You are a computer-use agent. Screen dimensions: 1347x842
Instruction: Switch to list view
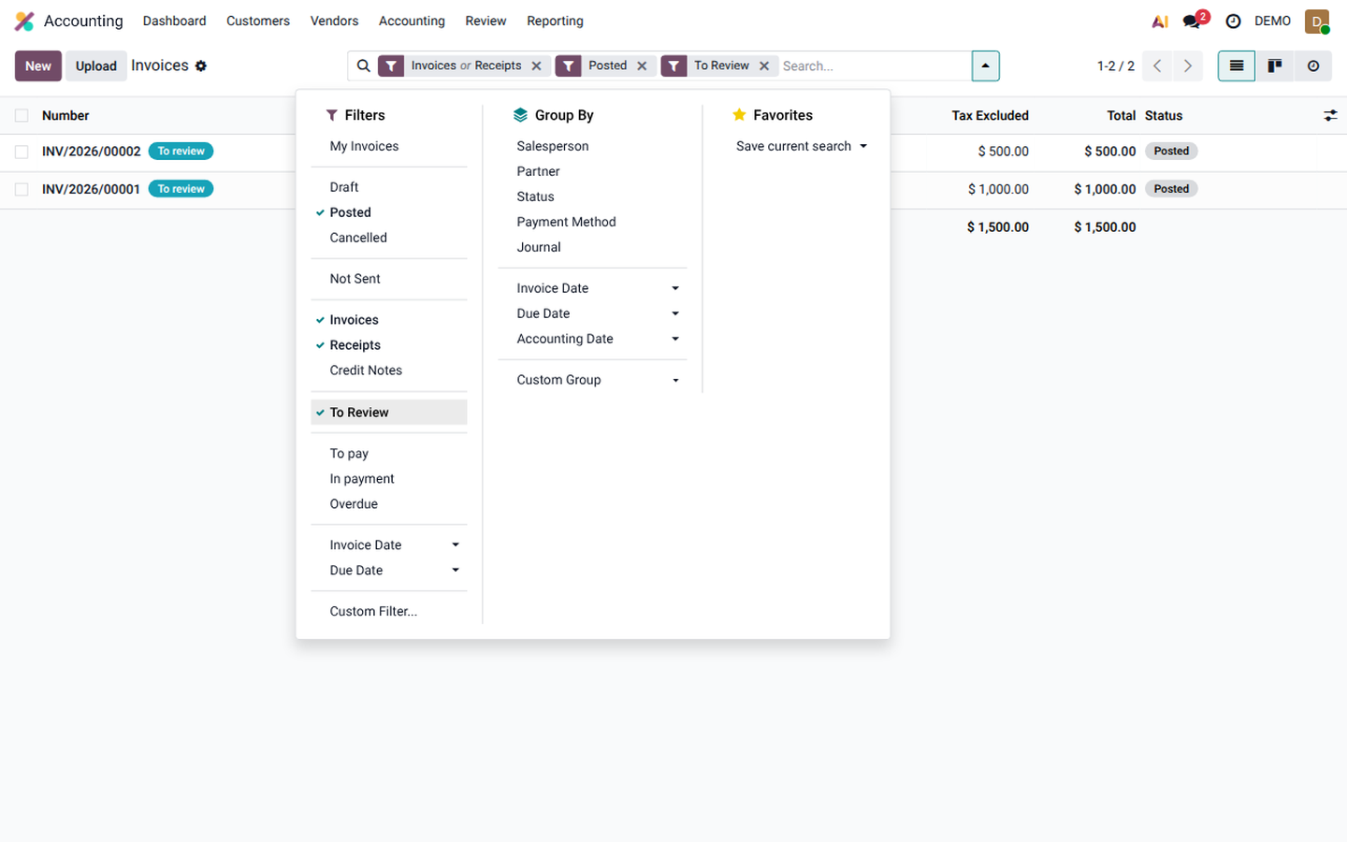1237,65
